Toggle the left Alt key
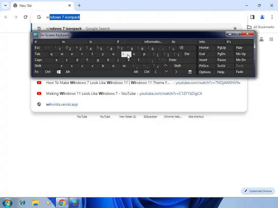The height and width of the screenshot is (208, 278). (x=69, y=72)
